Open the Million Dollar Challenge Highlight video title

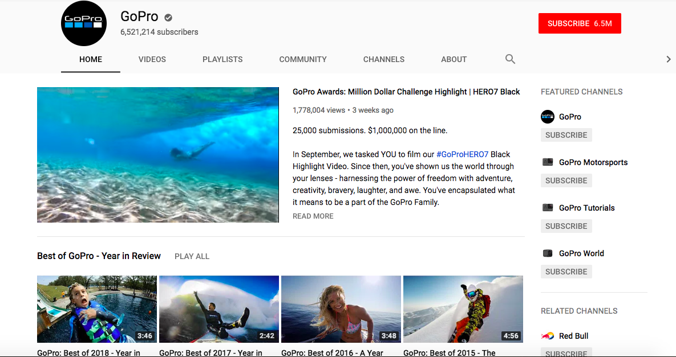coord(406,92)
